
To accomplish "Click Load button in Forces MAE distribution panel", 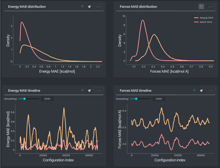I will [210, 7].
